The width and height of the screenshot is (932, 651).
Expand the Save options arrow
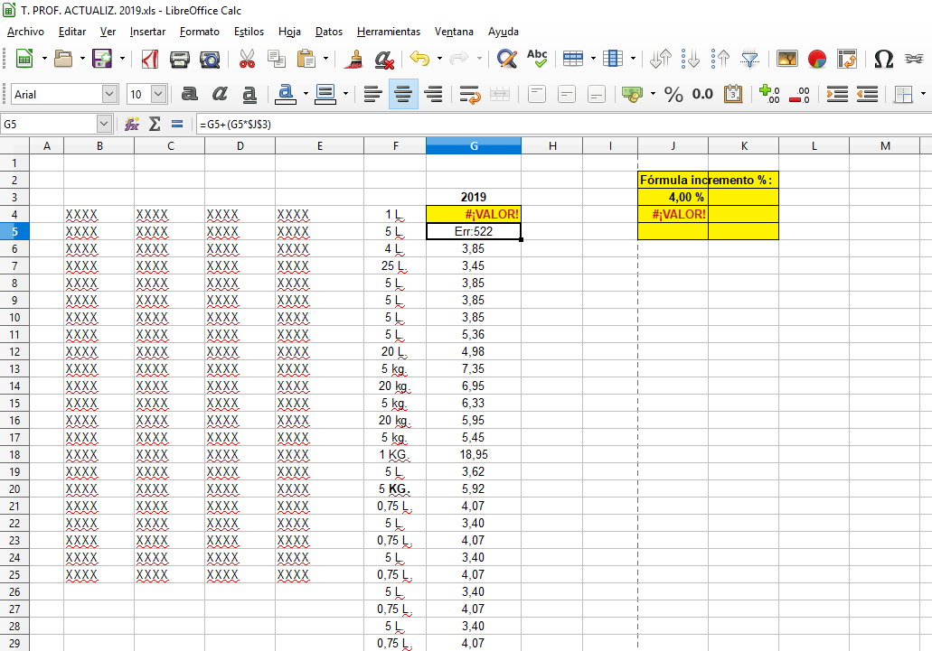(x=122, y=59)
